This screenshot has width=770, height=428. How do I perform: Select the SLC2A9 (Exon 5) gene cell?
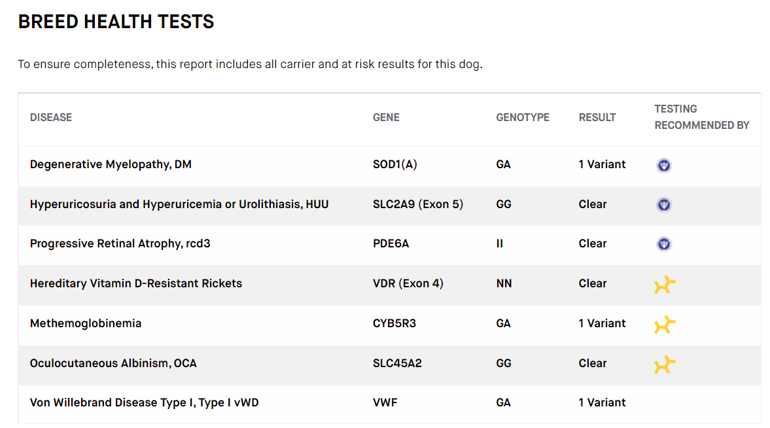tap(418, 204)
